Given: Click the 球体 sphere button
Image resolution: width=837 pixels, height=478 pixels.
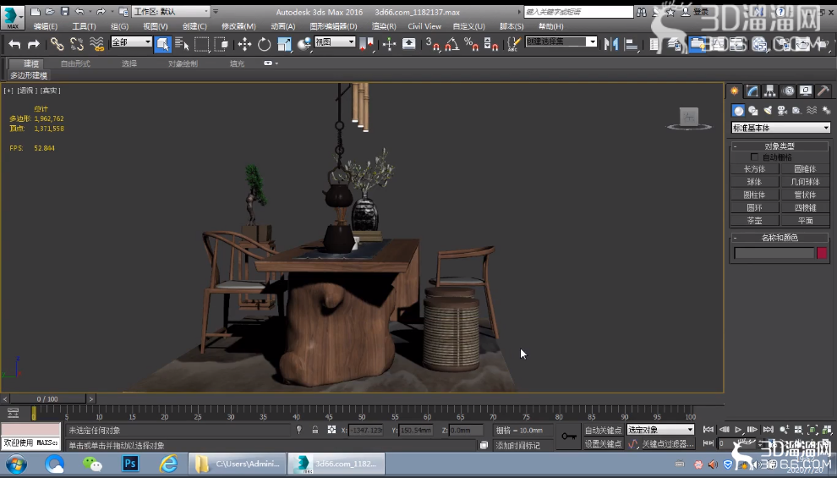Looking at the screenshot, I should [754, 182].
